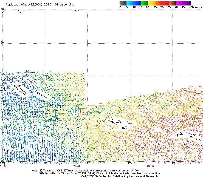Click the '171' longitude label
203x178 pixels.
(87, 163)
